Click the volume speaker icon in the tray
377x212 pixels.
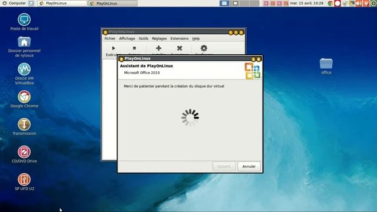click(359, 4)
